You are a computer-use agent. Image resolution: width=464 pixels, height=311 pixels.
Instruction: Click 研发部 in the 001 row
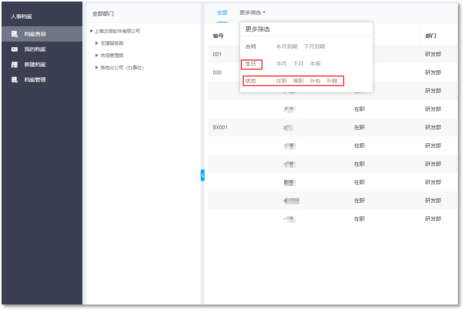pyautogui.click(x=433, y=54)
